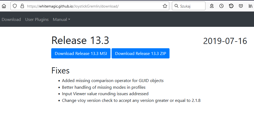Click Download Release 13.3 MSI button
The height and width of the screenshot is (115, 254).
pos(81,53)
